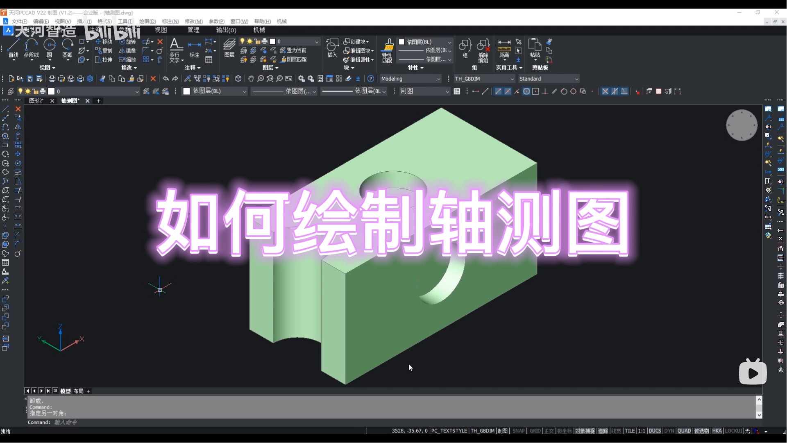Screen dimensions: 787x443
Task: Click the 旋转 rotate tool
Action: pyautogui.click(x=127, y=42)
